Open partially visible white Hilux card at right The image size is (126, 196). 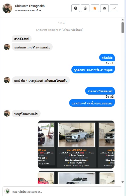(106, 145)
